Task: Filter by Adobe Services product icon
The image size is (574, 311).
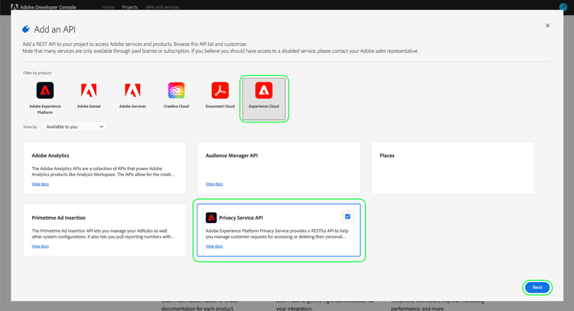Action: click(132, 90)
